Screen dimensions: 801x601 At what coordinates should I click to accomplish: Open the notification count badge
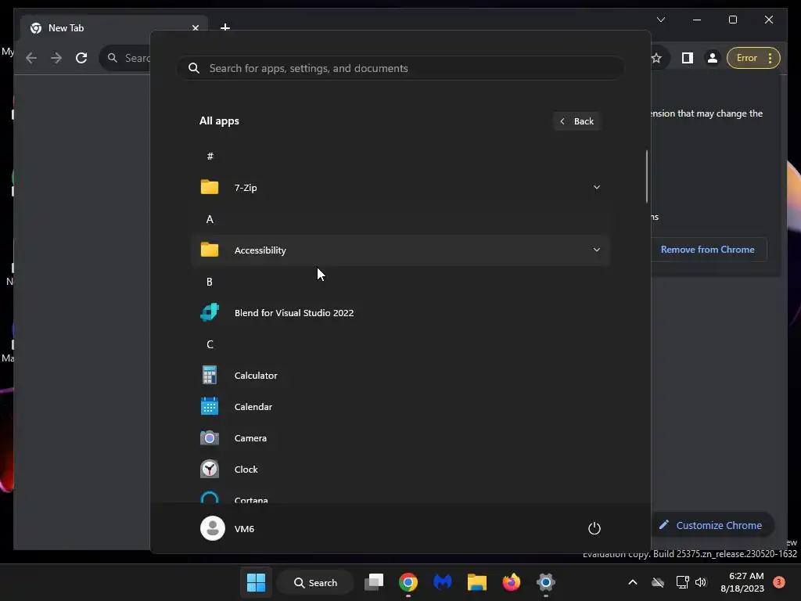779,581
